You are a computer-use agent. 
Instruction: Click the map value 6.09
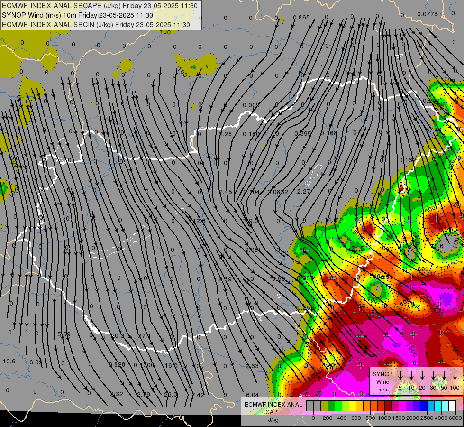36,362
